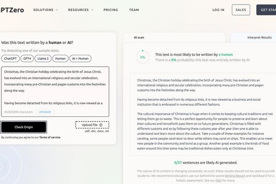Click the Upgrade characters button
This screenshot has height=184, width=276.
45,112
